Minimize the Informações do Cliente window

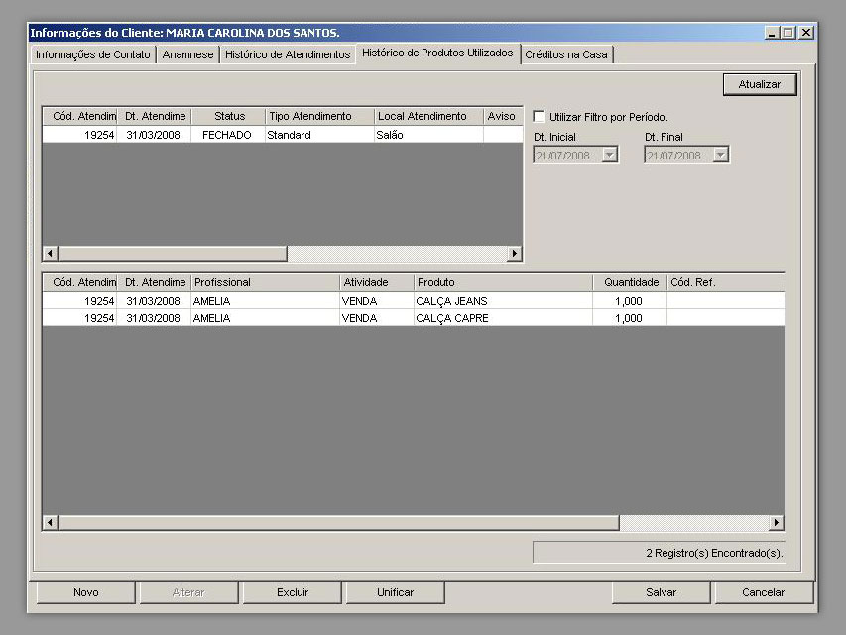(x=772, y=33)
